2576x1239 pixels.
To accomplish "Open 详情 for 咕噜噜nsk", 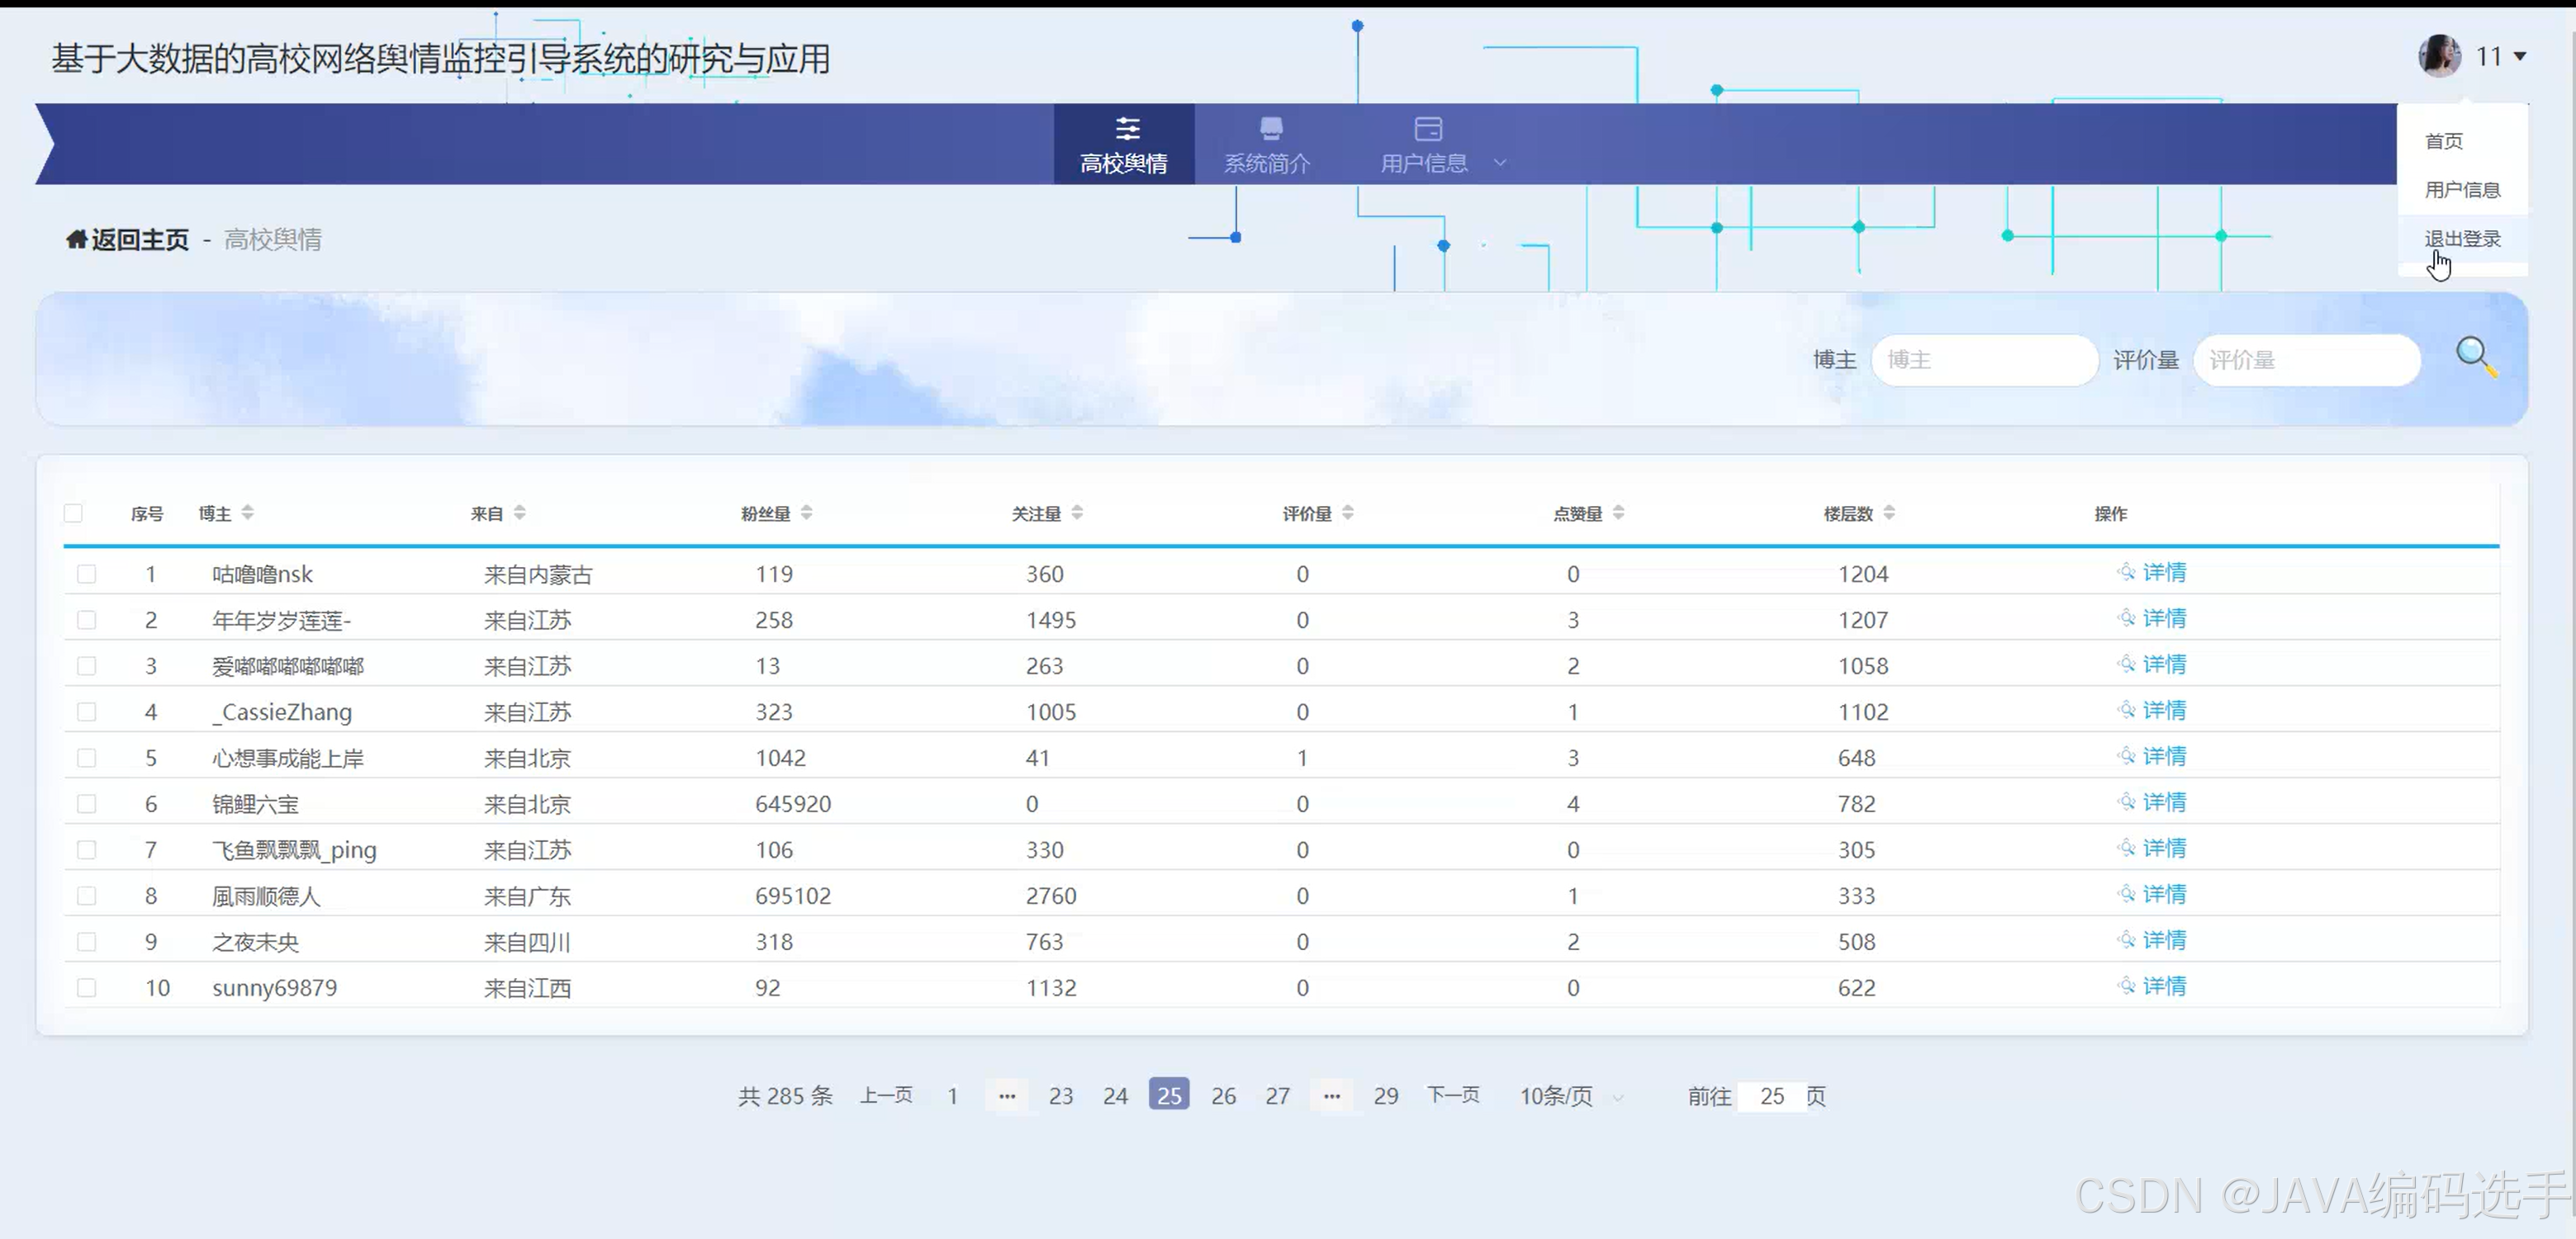I will tap(2152, 573).
